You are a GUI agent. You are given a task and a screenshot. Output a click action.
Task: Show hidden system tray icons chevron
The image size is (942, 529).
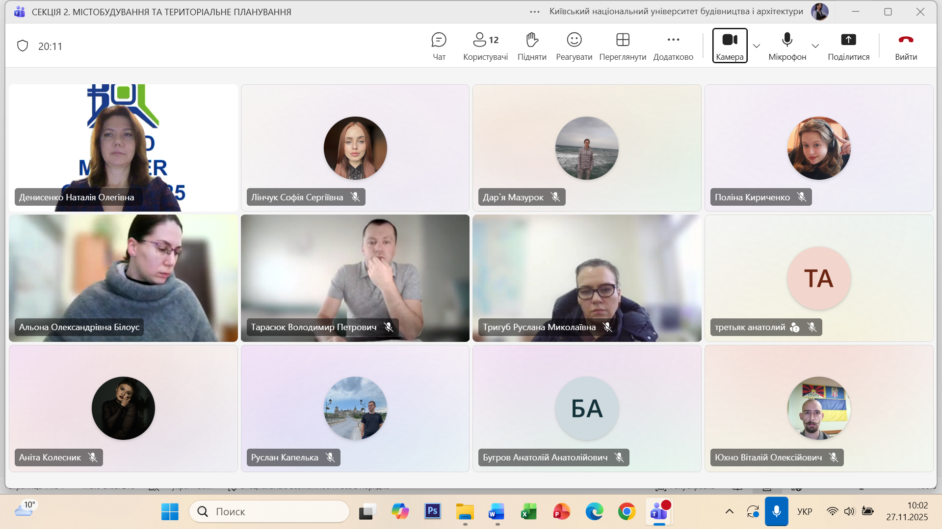(730, 512)
